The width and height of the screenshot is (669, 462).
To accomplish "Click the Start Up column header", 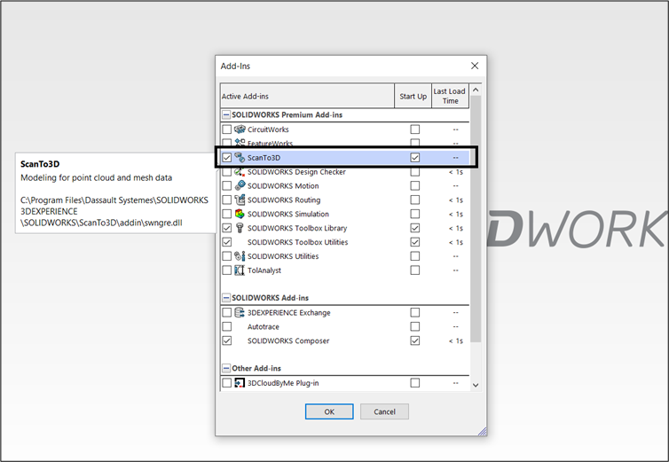I will click(413, 96).
